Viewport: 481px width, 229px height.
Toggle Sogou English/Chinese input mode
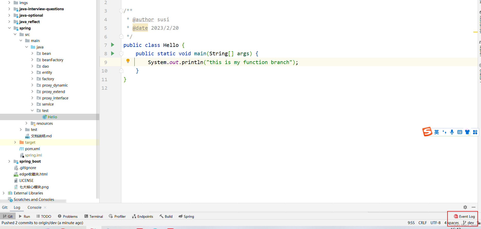pos(437,132)
